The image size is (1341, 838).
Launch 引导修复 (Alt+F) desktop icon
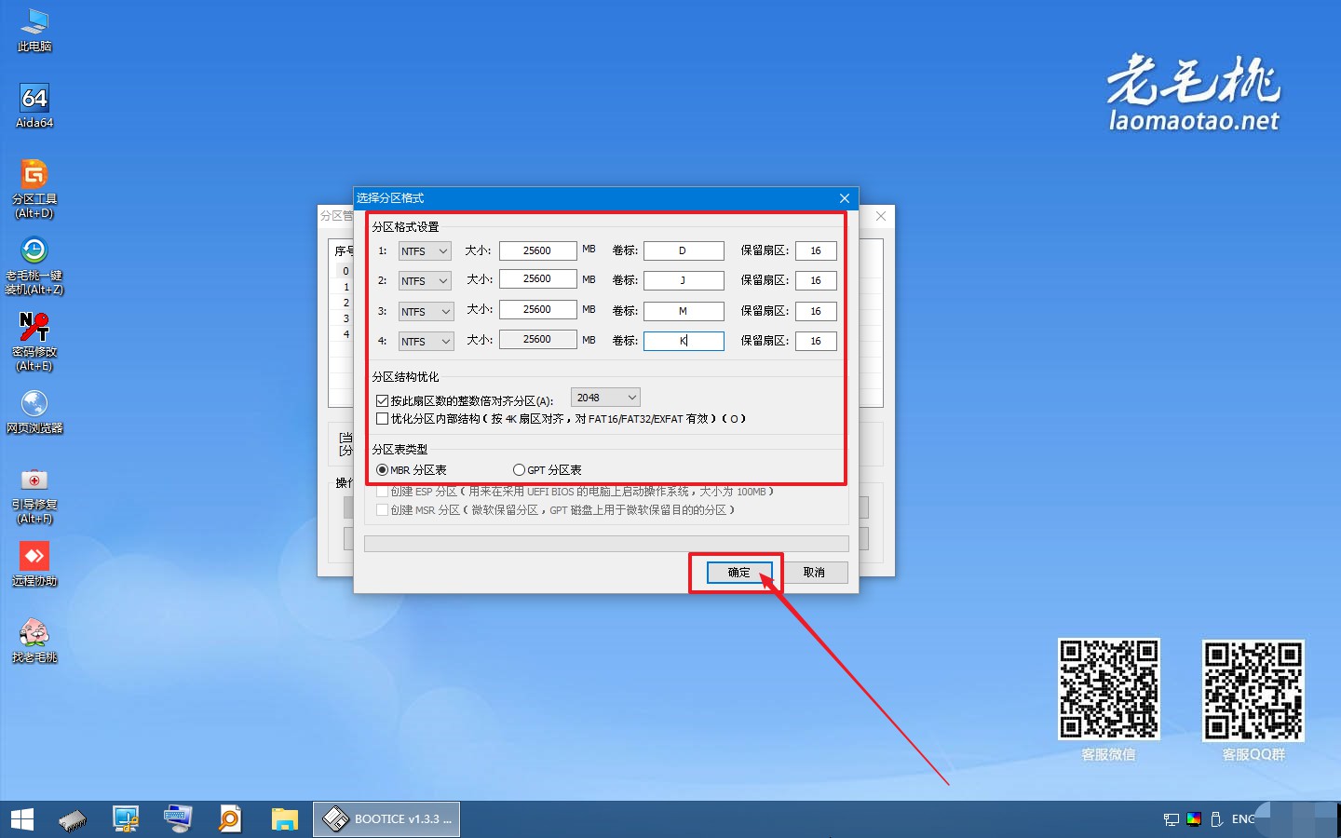point(34,494)
